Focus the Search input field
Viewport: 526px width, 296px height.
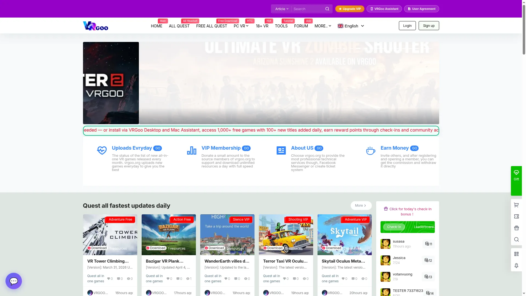pos(308,9)
